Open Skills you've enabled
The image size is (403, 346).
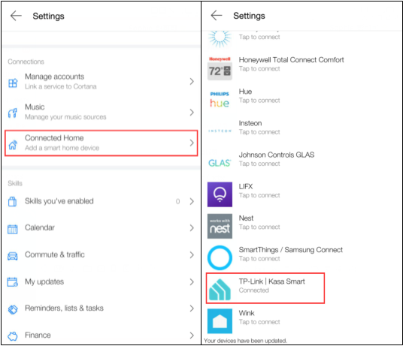101,201
